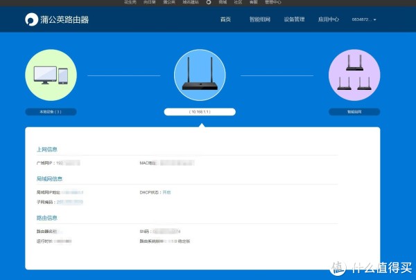
Task: Click the local devices monitor-and-phone icon
Action: (x=51, y=75)
